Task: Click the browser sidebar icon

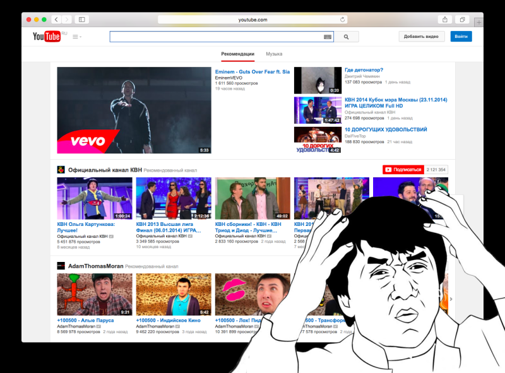Action: 81,20
